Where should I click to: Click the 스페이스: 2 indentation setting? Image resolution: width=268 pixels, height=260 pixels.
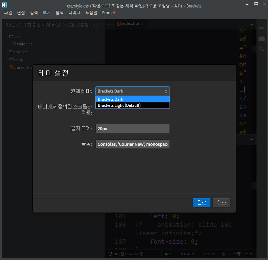242,254
